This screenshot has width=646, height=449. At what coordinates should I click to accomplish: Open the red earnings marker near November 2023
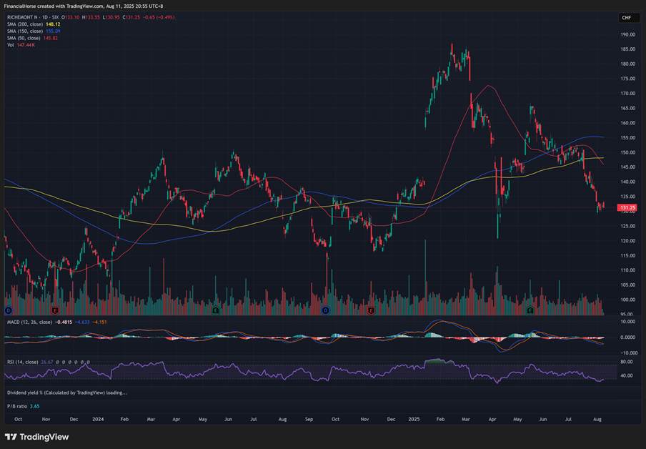[x=54, y=310]
